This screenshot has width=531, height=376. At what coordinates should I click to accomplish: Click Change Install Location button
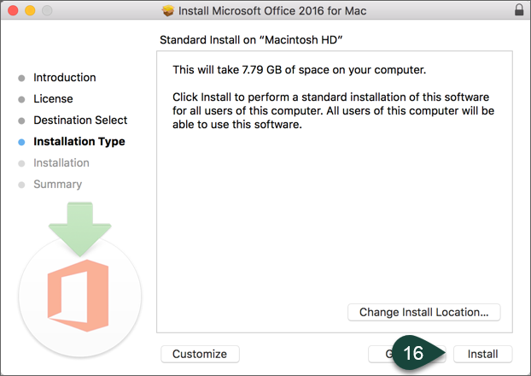tap(423, 312)
